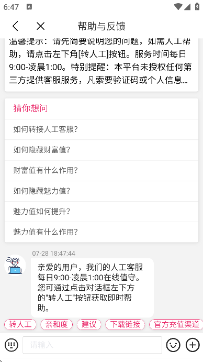Tap the 下载链接 chip

[x=125, y=324]
